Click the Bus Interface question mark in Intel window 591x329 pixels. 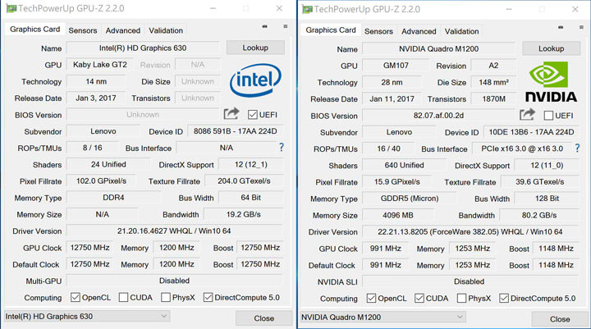(281, 148)
